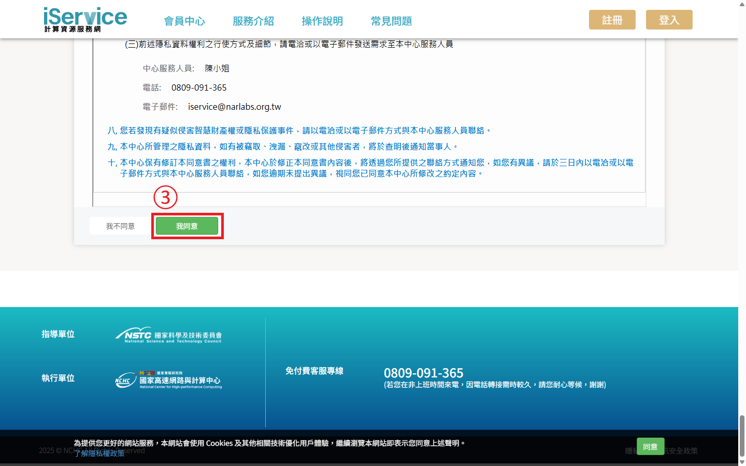This screenshot has width=746, height=466.
Task: Accept cookies with the 同意 button
Action: tap(650, 447)
